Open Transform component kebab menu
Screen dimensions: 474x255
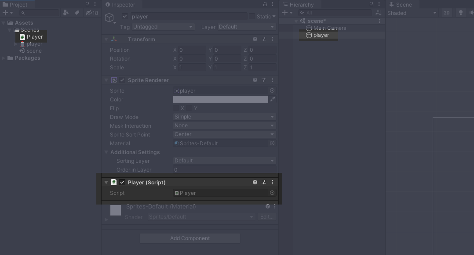(x=272, y=39)
